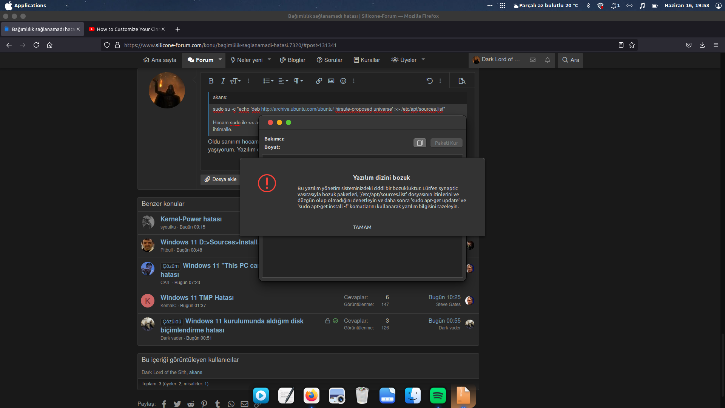Image resolution: width=725 pixels, height=408 pixels.
Task: Expand the Forum dropdown arrow
Action: point(220,60)
